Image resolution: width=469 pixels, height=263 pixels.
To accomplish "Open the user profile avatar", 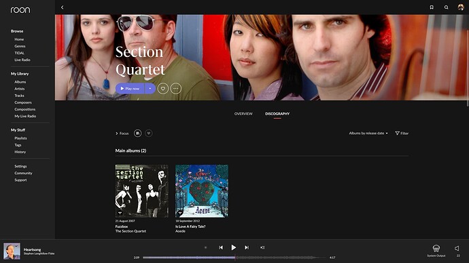I will (x=461, y=7).
